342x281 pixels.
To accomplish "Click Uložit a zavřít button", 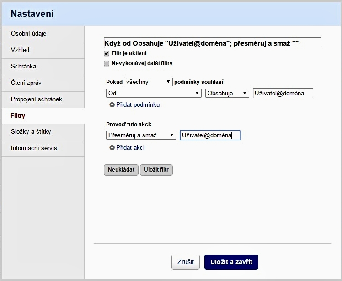I will [231, 262].
